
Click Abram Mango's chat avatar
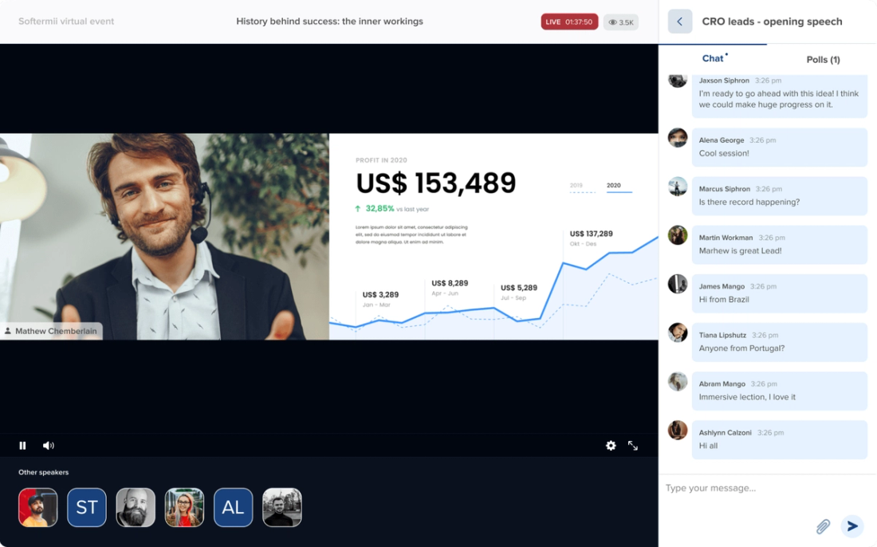click(678, 381)
